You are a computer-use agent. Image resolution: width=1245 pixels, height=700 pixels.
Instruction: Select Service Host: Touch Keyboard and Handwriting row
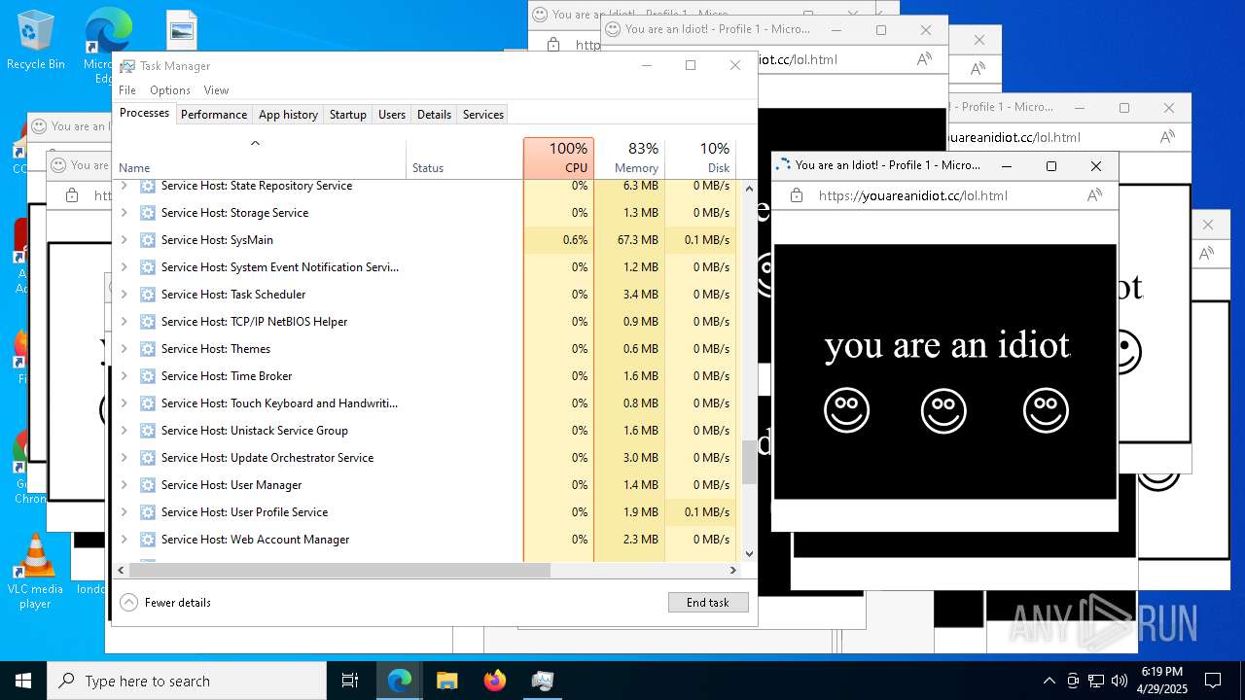[426, 402]
